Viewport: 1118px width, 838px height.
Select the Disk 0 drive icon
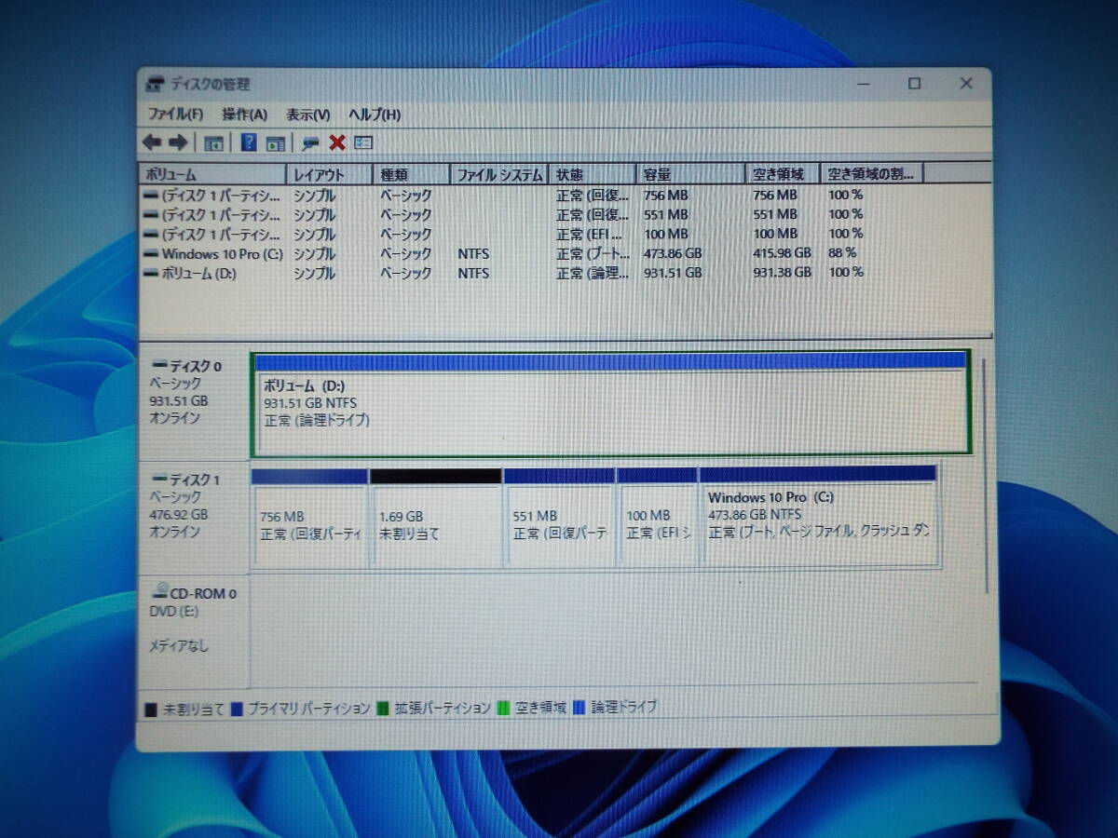point(159,366)
